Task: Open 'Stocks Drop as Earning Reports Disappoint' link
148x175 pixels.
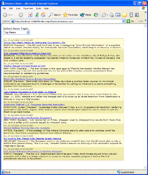Action: pyautogui.click(x=28, y=118)
